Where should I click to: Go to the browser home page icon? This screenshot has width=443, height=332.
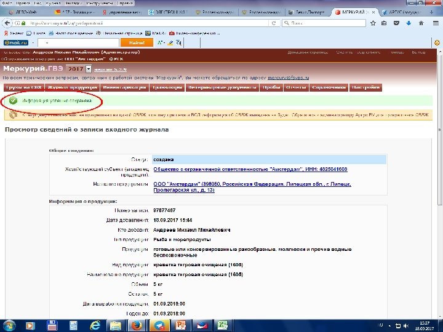coord(421,23)
